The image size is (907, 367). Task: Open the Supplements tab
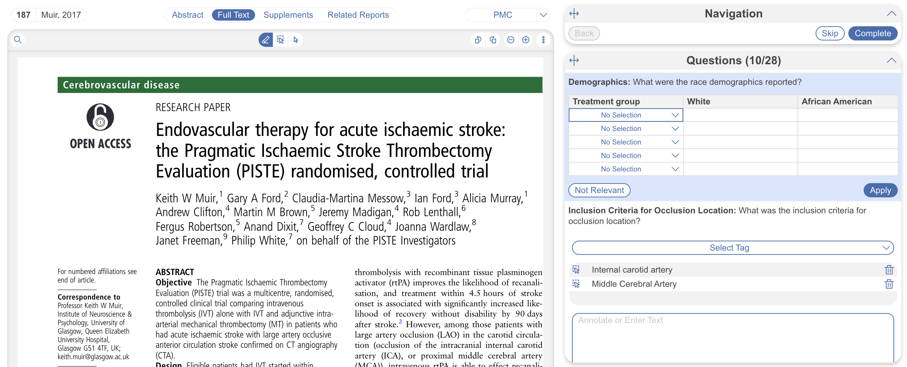tap(288, 15)
